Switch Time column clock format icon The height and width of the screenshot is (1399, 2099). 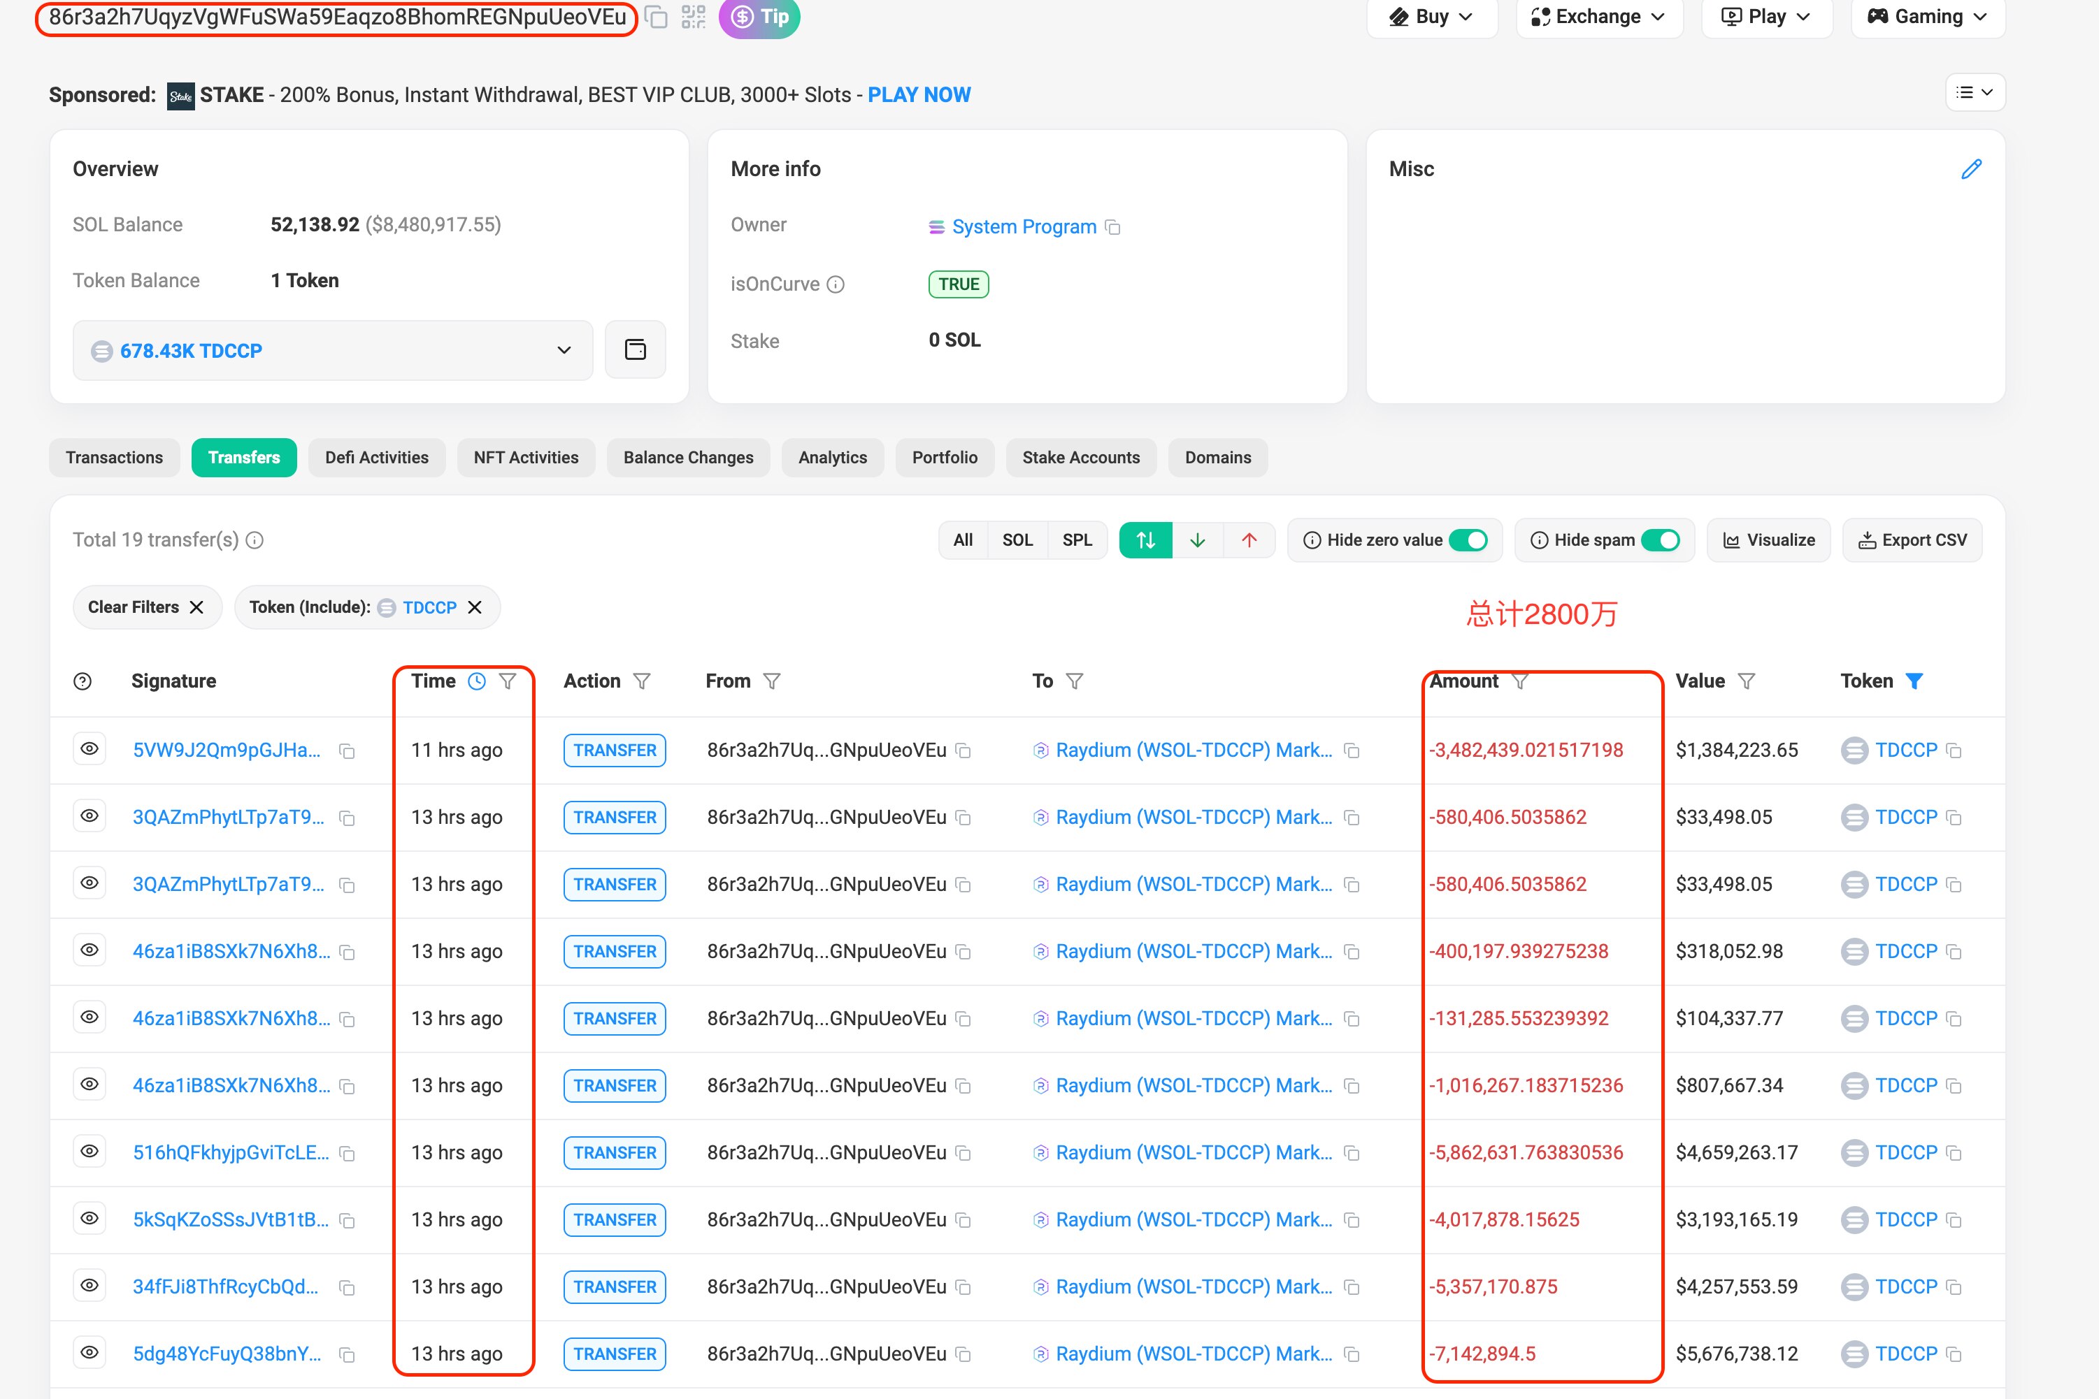pos(477,681)
